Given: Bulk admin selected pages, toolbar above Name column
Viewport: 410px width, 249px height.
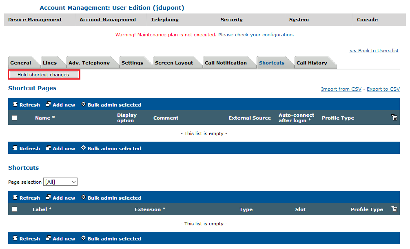Looking at the screenshot, I should pyautogui.click(x=111, y=104).
